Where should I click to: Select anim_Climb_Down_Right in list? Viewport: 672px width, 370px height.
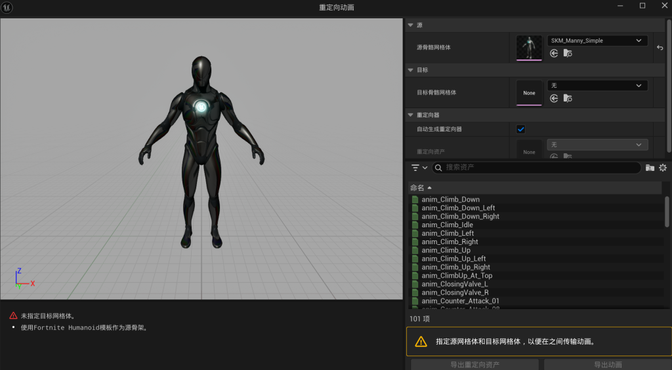pyautogui.click(x=460, y=217)
